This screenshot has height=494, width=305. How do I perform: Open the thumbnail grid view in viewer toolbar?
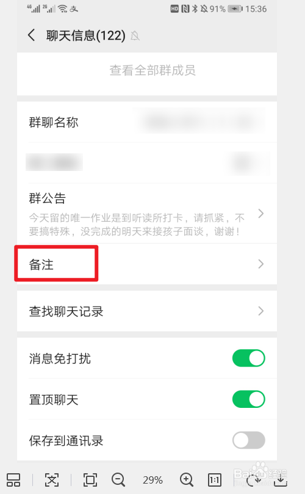click(x=13, y=480)
